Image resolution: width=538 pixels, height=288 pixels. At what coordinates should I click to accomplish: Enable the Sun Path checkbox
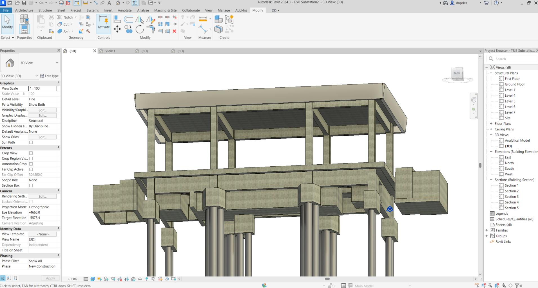pyautogui.click(x=31, y=142)
